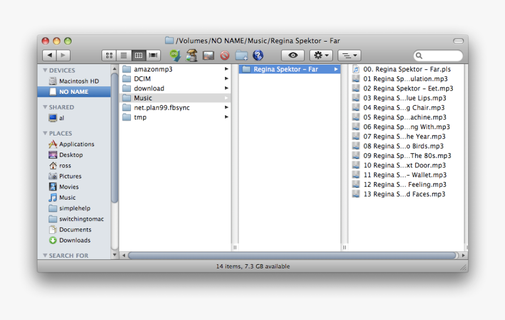Click the Quick Look eye button
This screenshot has height=320, width=505.
pyautogui.click(x=293, y=55)
